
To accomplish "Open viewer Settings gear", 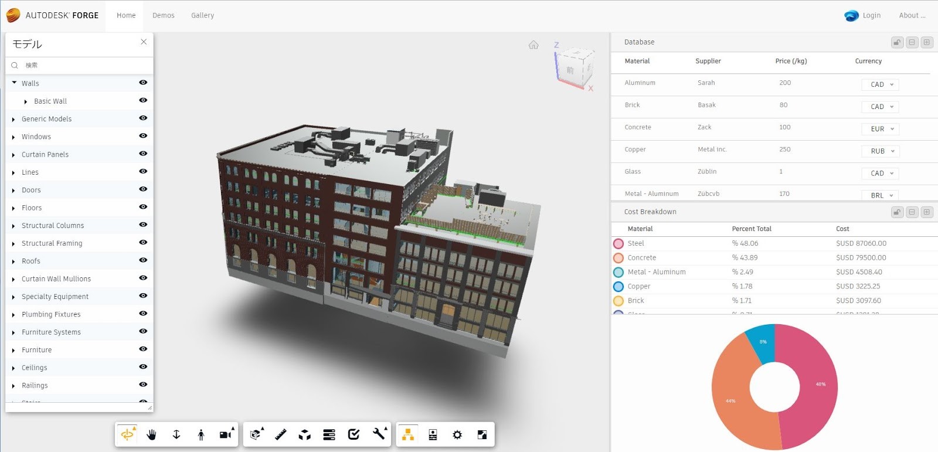I will coord(457,434).
